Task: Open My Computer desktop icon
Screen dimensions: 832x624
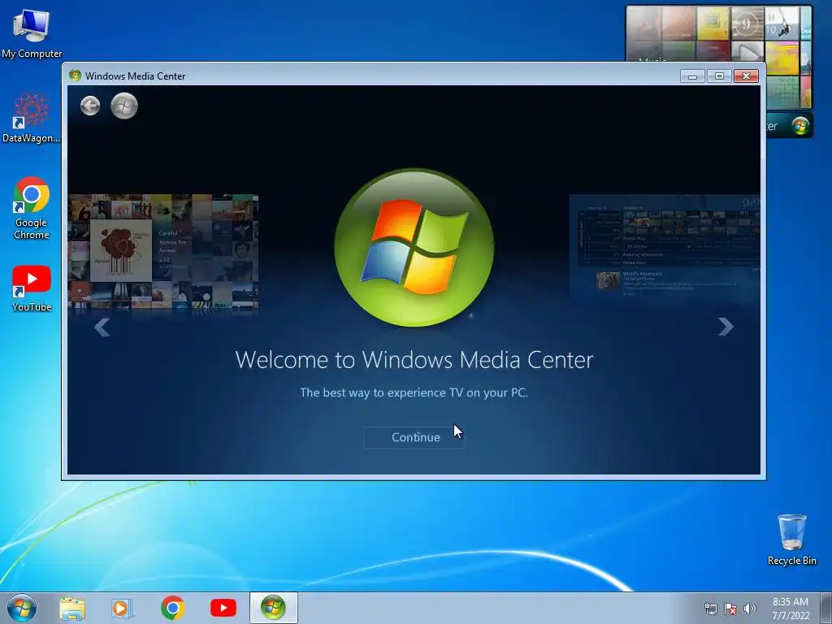Action: 32,33
